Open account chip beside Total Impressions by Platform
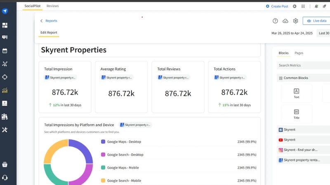Image resolution: width=330 pixels, height=185 pixels. [x=135, y=125]
